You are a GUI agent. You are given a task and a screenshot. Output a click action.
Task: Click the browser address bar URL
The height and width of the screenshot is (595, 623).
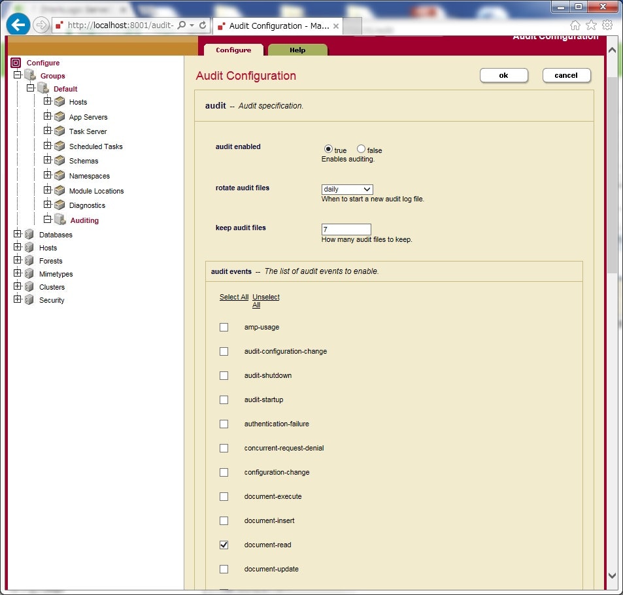click(x=120, y=25)
